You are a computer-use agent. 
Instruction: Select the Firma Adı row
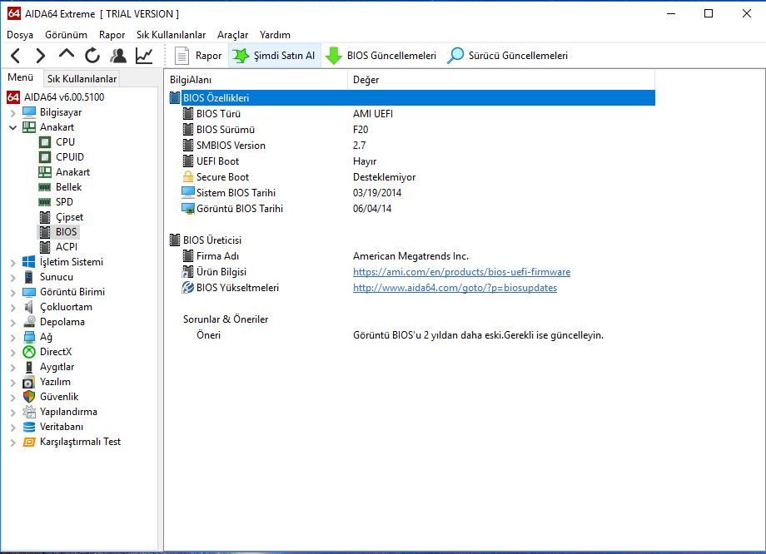click(x=411, y=256)
